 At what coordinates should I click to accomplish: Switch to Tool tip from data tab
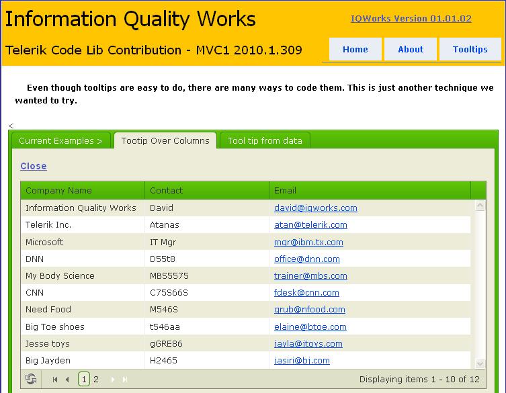265,140
